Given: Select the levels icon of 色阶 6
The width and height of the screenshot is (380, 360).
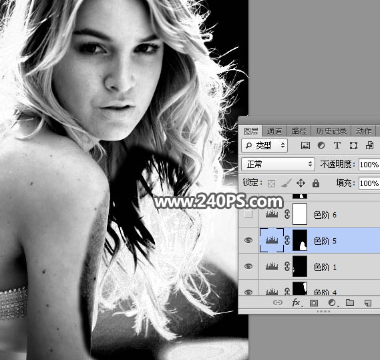Looking at the screenshot, I should (x=271, y=214).
